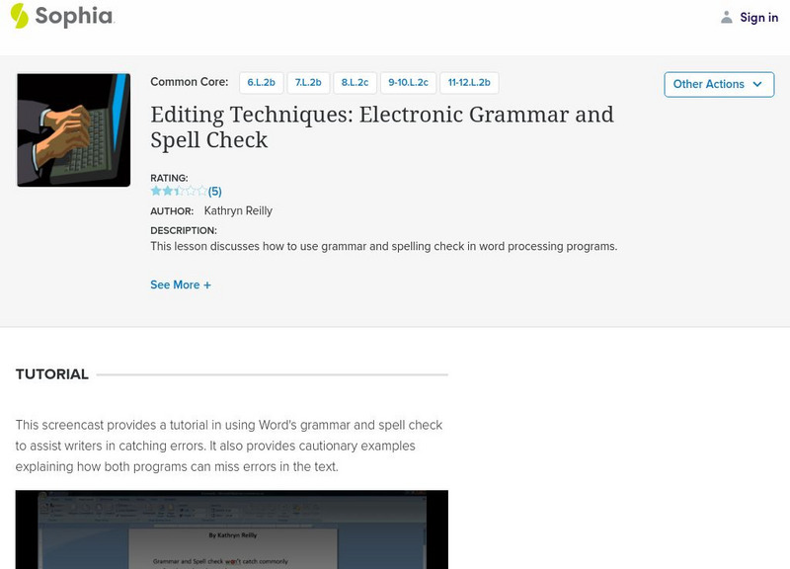This screenshot has height=569, width=790.
Task: Click the keyboard typing illustration thumbnail
Action: click(74, 129)
